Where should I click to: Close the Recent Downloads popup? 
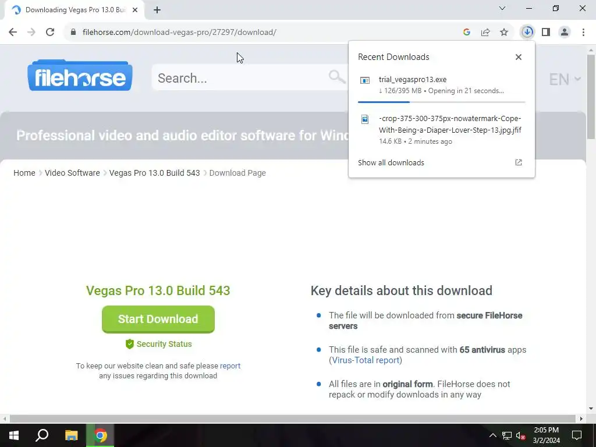(x=519, y=57)
